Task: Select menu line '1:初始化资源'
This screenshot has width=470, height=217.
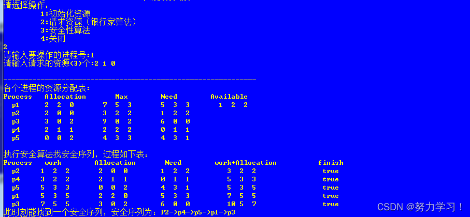Action: [x=65, y=14]
